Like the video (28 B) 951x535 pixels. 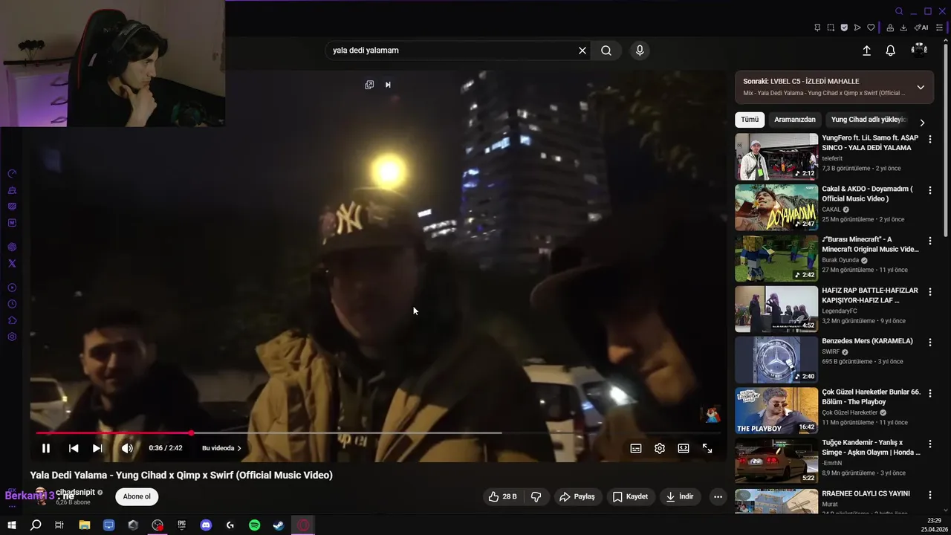pos(502,496)
